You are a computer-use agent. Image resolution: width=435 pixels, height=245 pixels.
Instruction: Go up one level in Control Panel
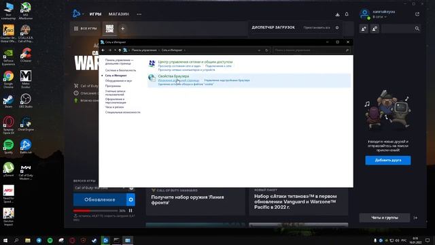click(120, 50)
